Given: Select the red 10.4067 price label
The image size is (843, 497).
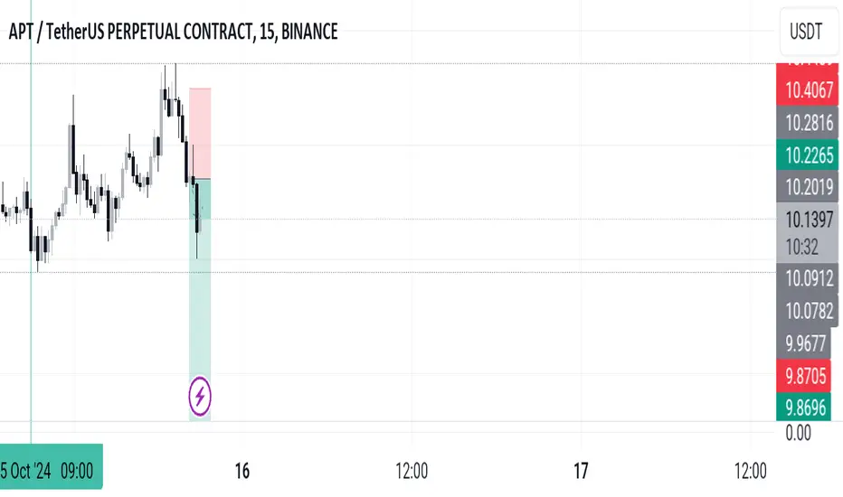Looking at the screenshot, I should coord(808,90).
